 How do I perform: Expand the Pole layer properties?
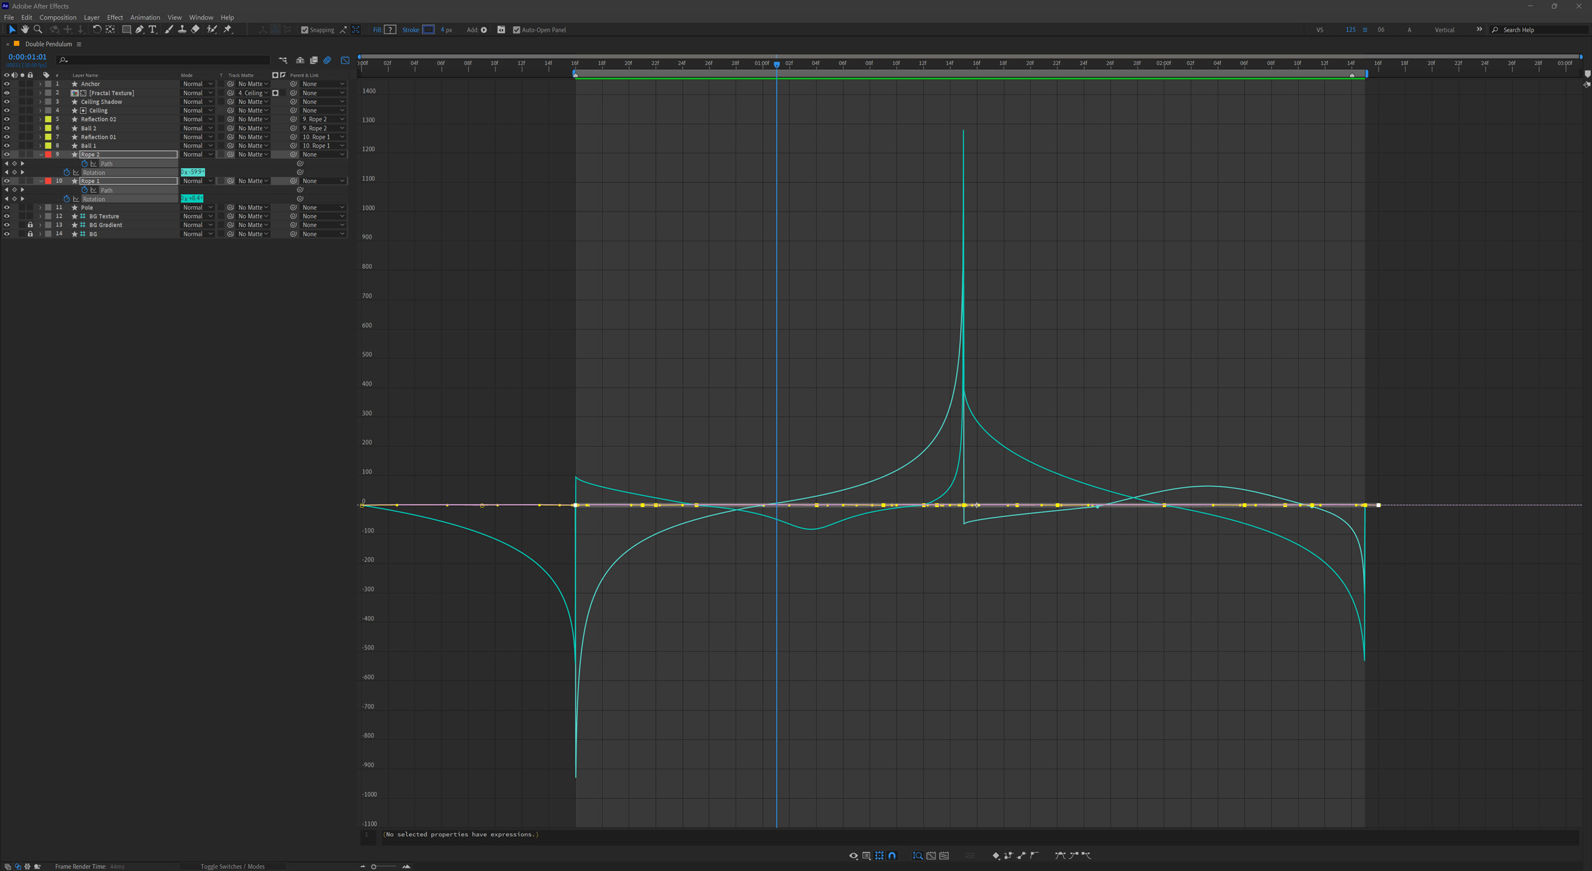(40, 208)
